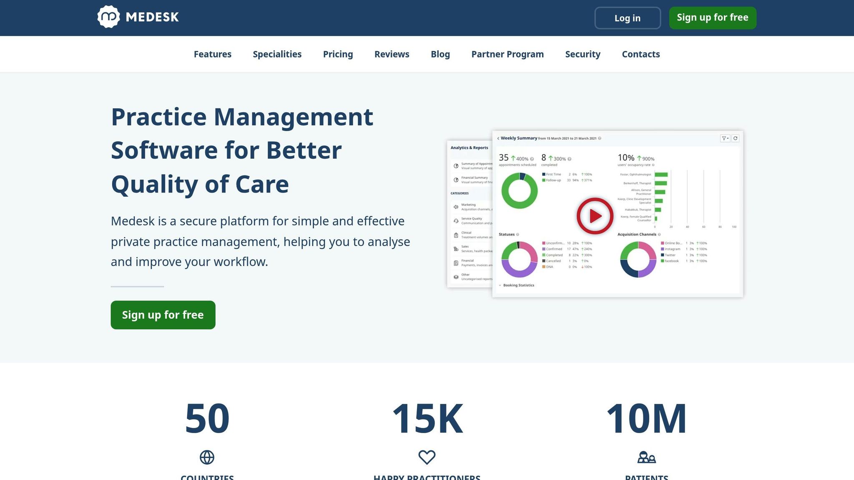Viewport: 854px width, 480px height.
Task: Go to the Pricing page
Action: pyautogui.click(x=338, y=54)
